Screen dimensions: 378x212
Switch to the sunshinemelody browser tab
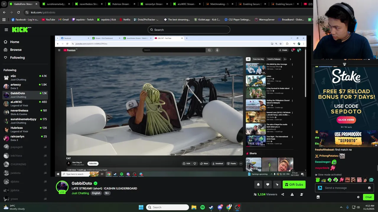pos(56,4)
